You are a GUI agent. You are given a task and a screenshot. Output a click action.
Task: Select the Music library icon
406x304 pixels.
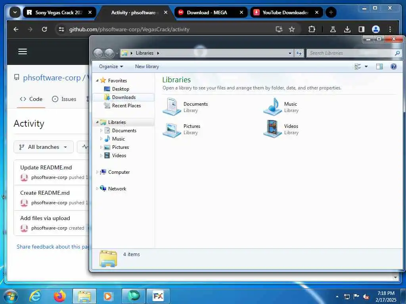pyautogui.click(x=272, y=106)
